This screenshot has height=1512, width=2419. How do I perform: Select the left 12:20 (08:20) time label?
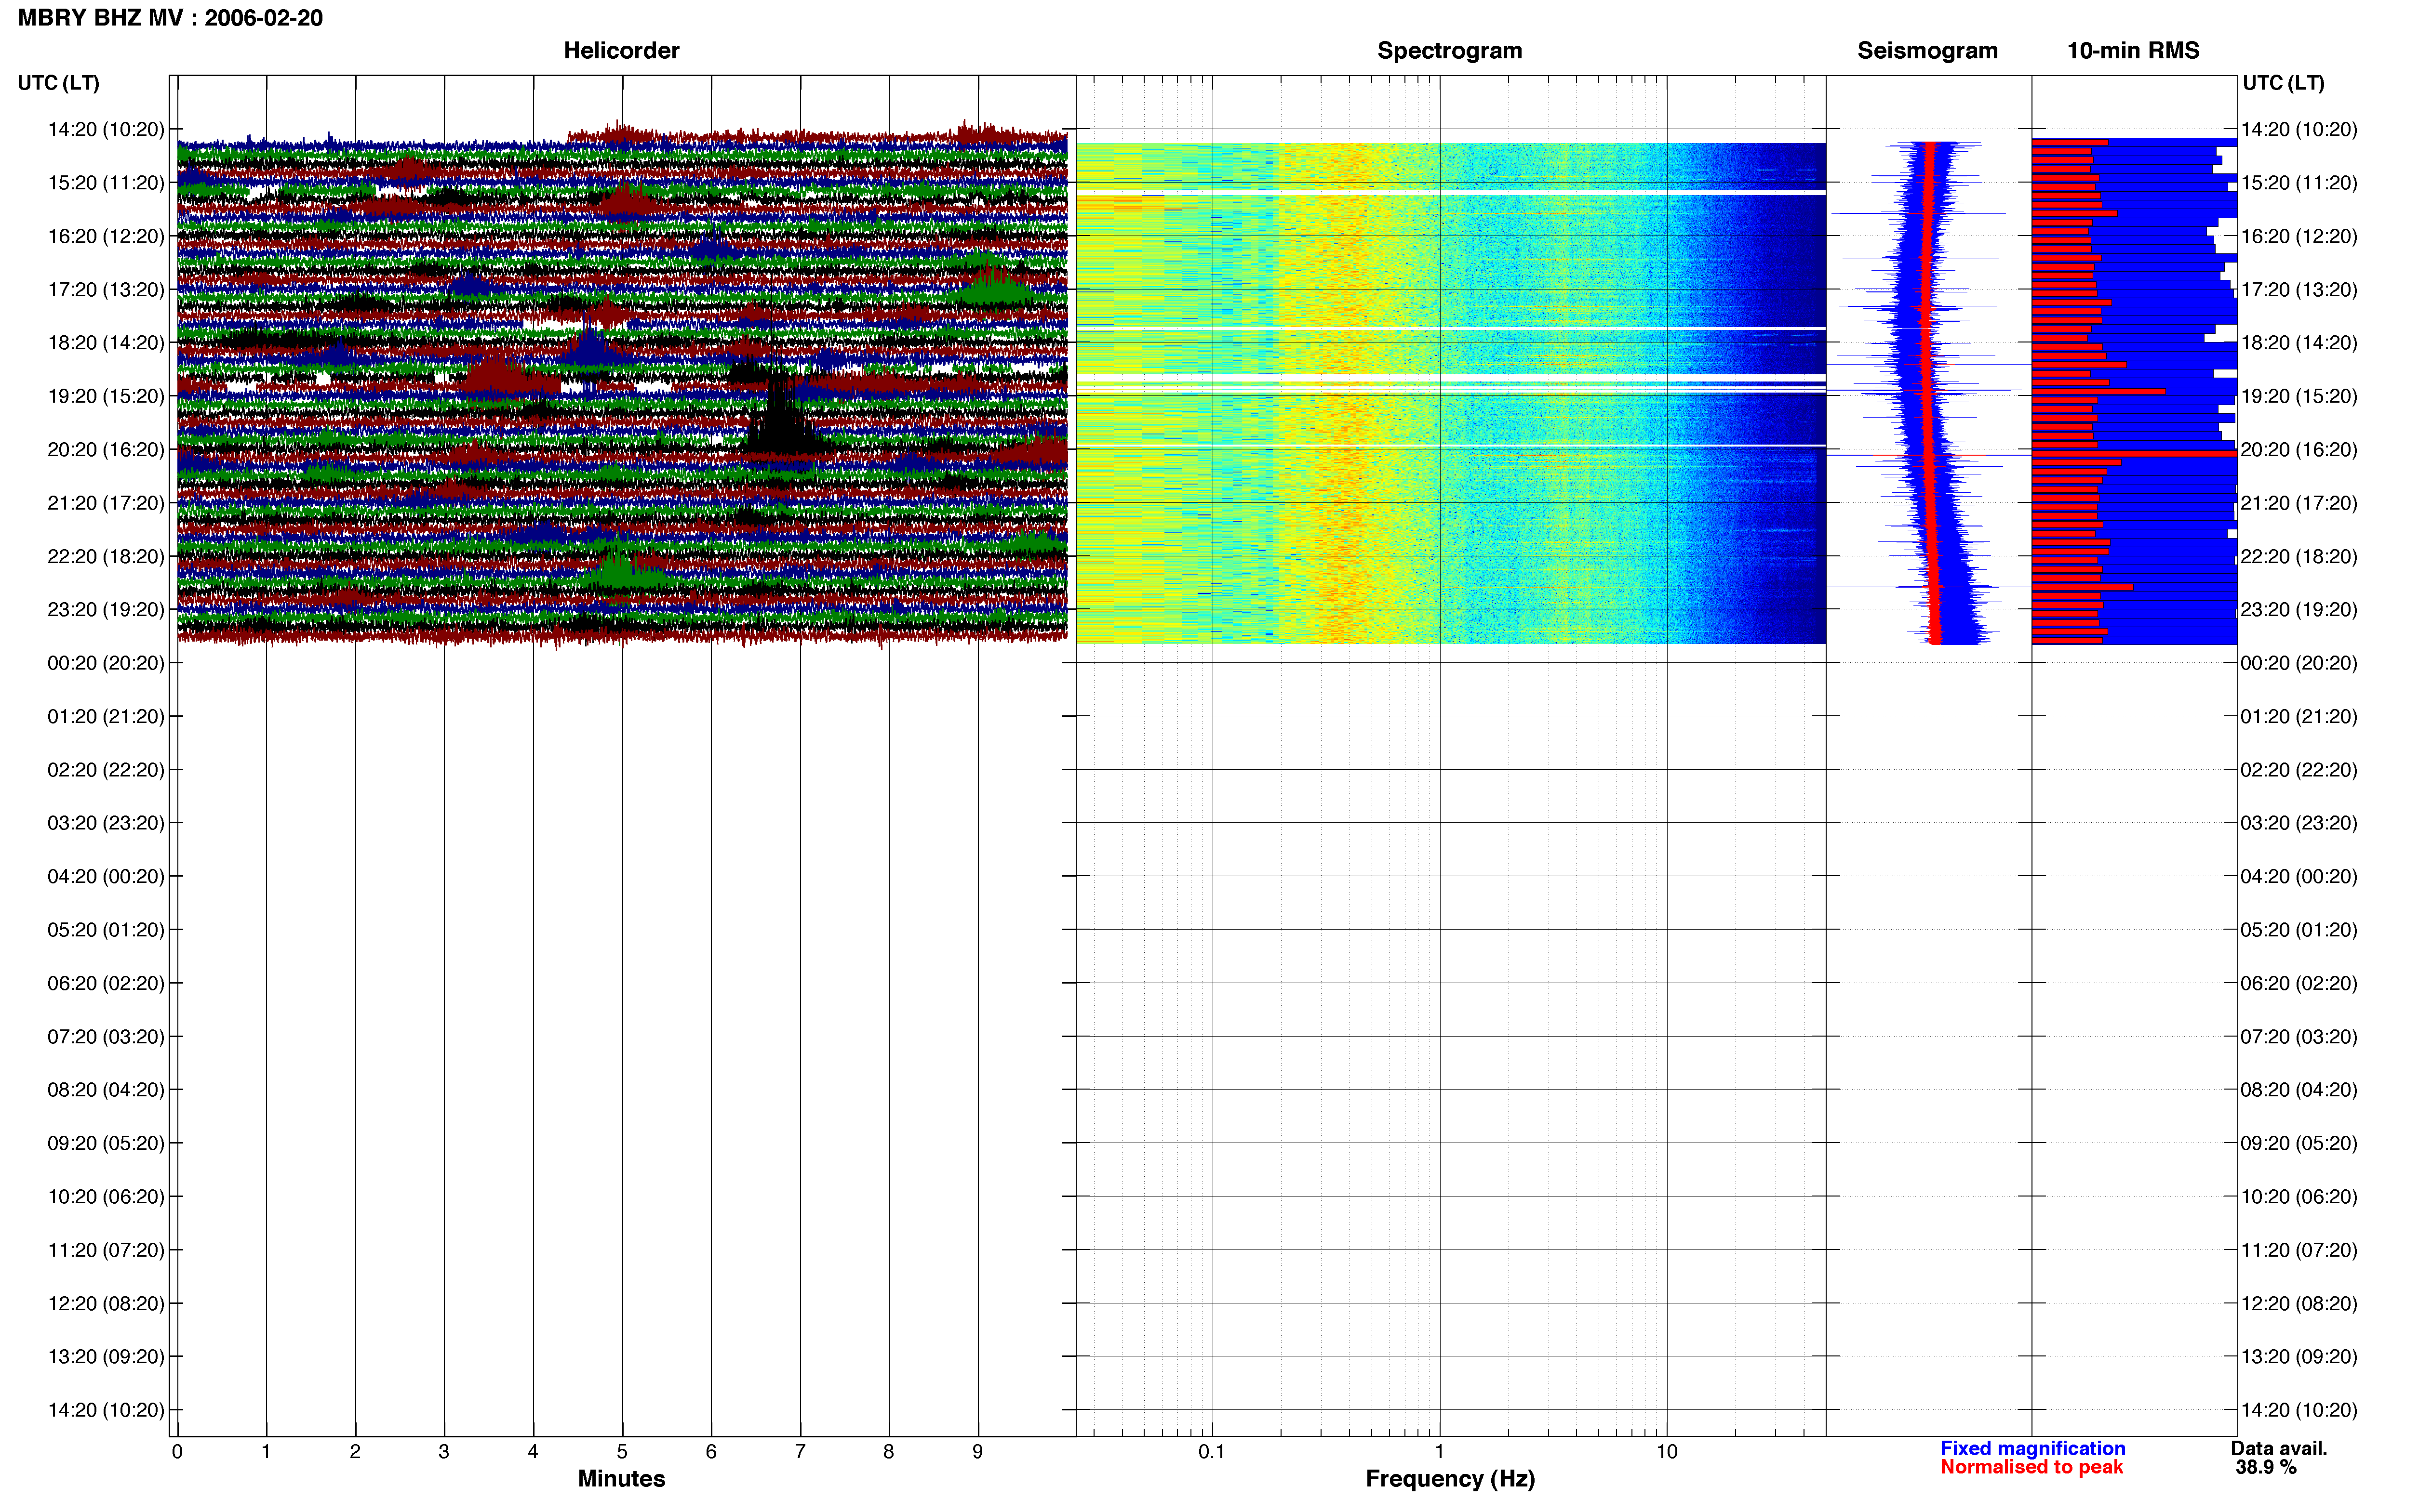pyautogui.click(x=106, y=1303)
